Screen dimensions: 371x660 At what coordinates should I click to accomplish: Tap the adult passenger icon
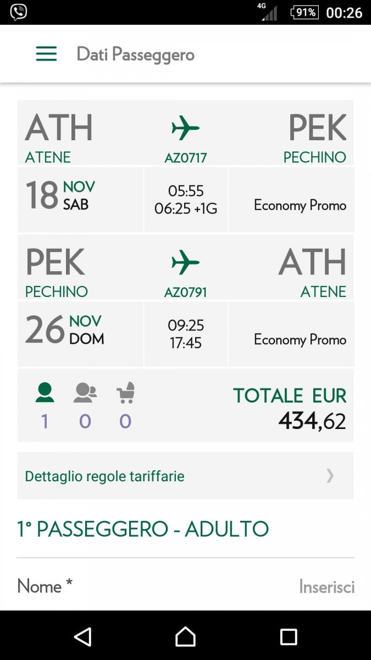(x=45, y=393)
